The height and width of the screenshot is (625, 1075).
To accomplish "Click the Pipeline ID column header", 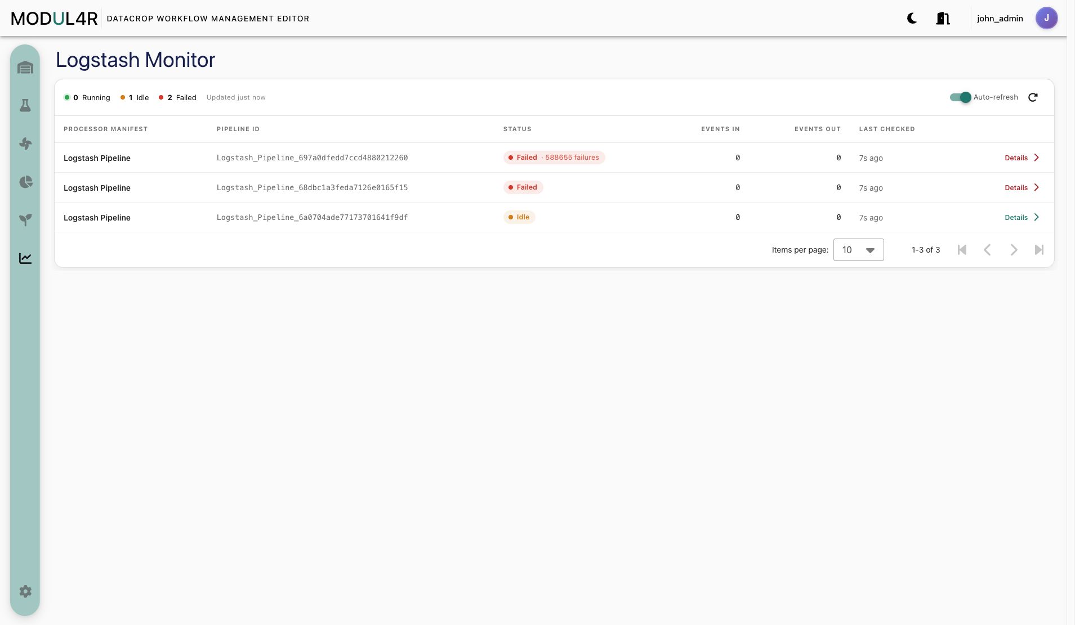I will point(238,129).
